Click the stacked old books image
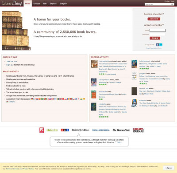177x173 pixels. 16,31
